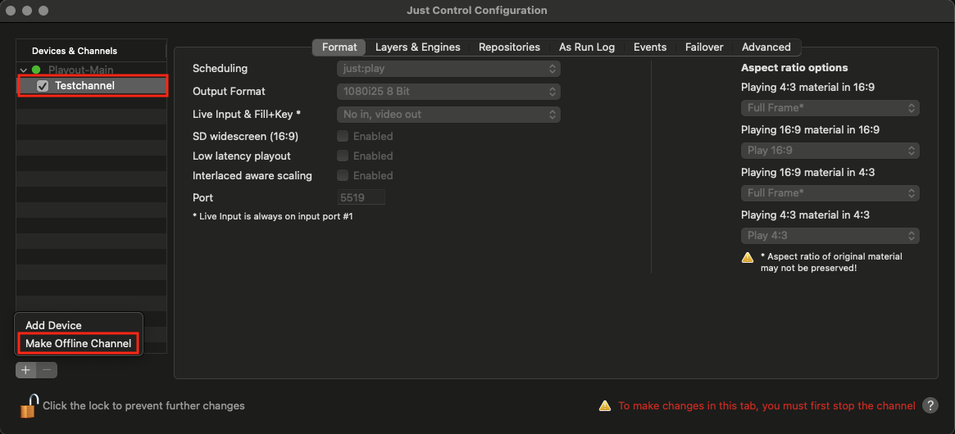Click the warning icon beside the stop channel message

604,405
